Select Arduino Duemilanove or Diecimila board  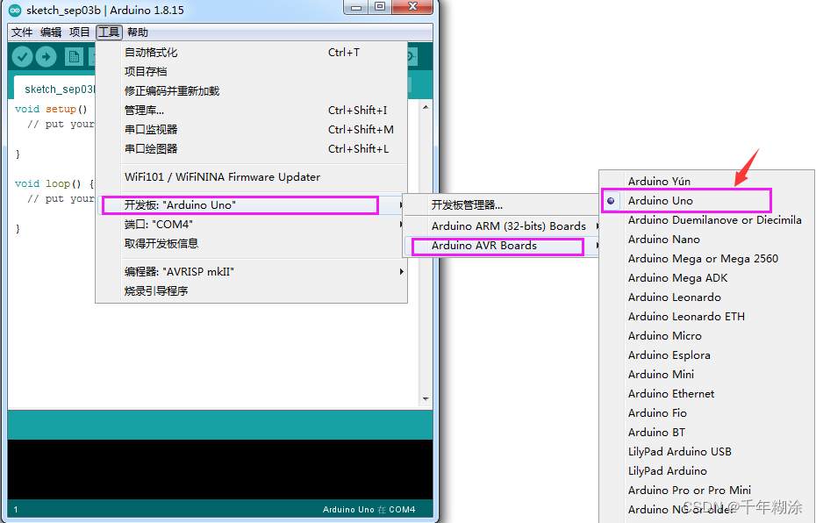pos(706,220)
